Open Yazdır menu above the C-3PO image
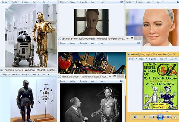Screen dimensions: 179x122 pyautogui.click(x=16, y=2)
